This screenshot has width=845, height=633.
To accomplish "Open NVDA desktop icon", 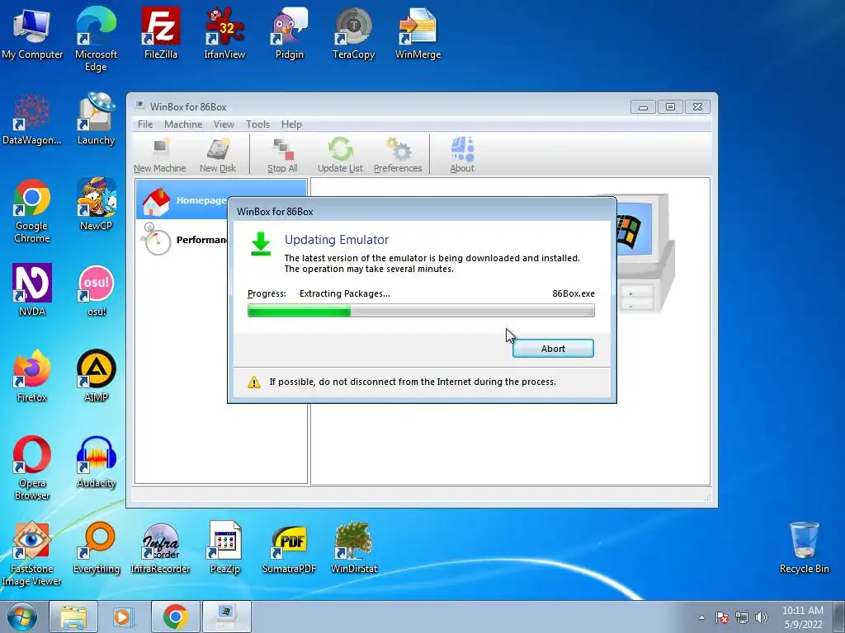I will coord(32,291).
